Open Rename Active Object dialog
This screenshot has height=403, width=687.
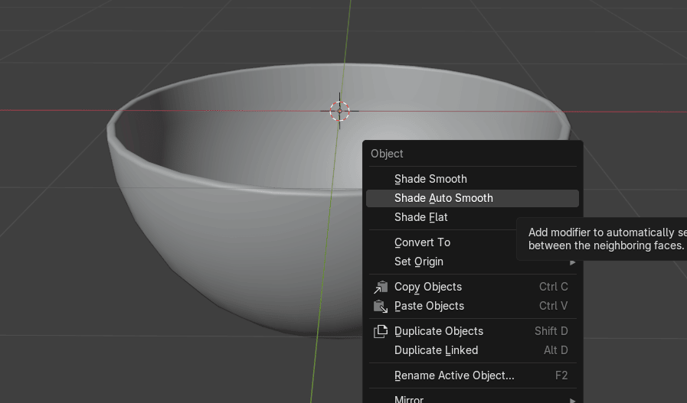coord(454,375)
